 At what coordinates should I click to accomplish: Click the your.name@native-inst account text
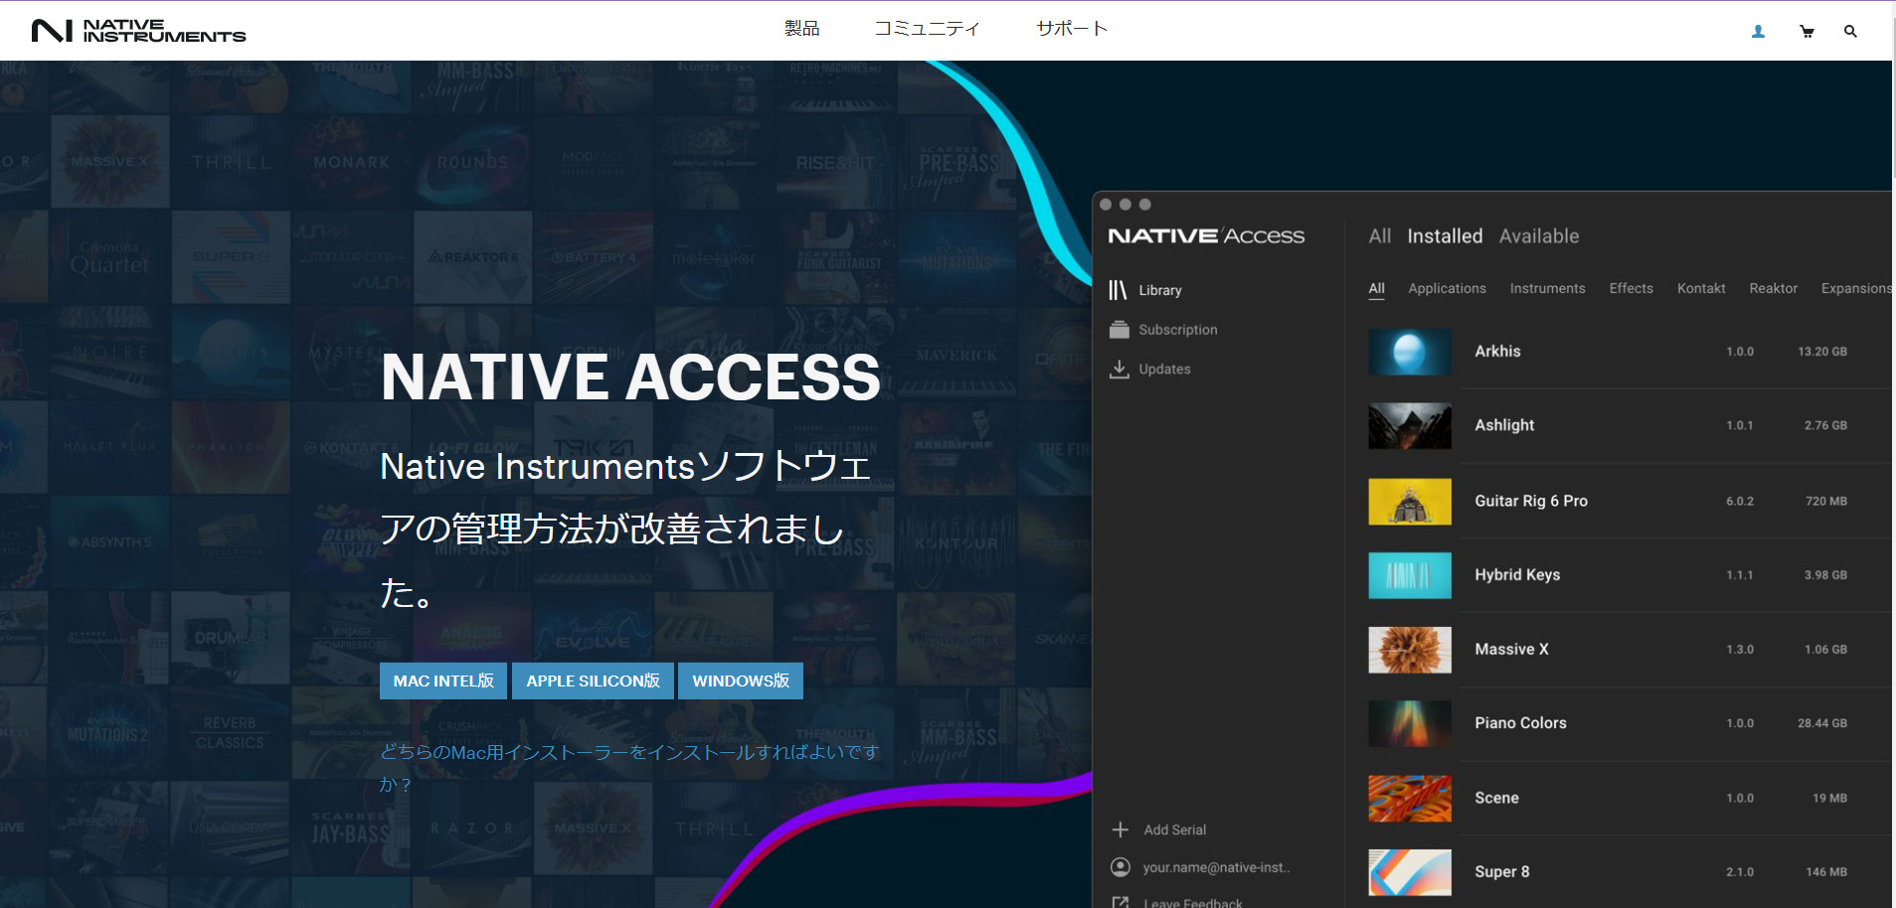(1216, 867)
